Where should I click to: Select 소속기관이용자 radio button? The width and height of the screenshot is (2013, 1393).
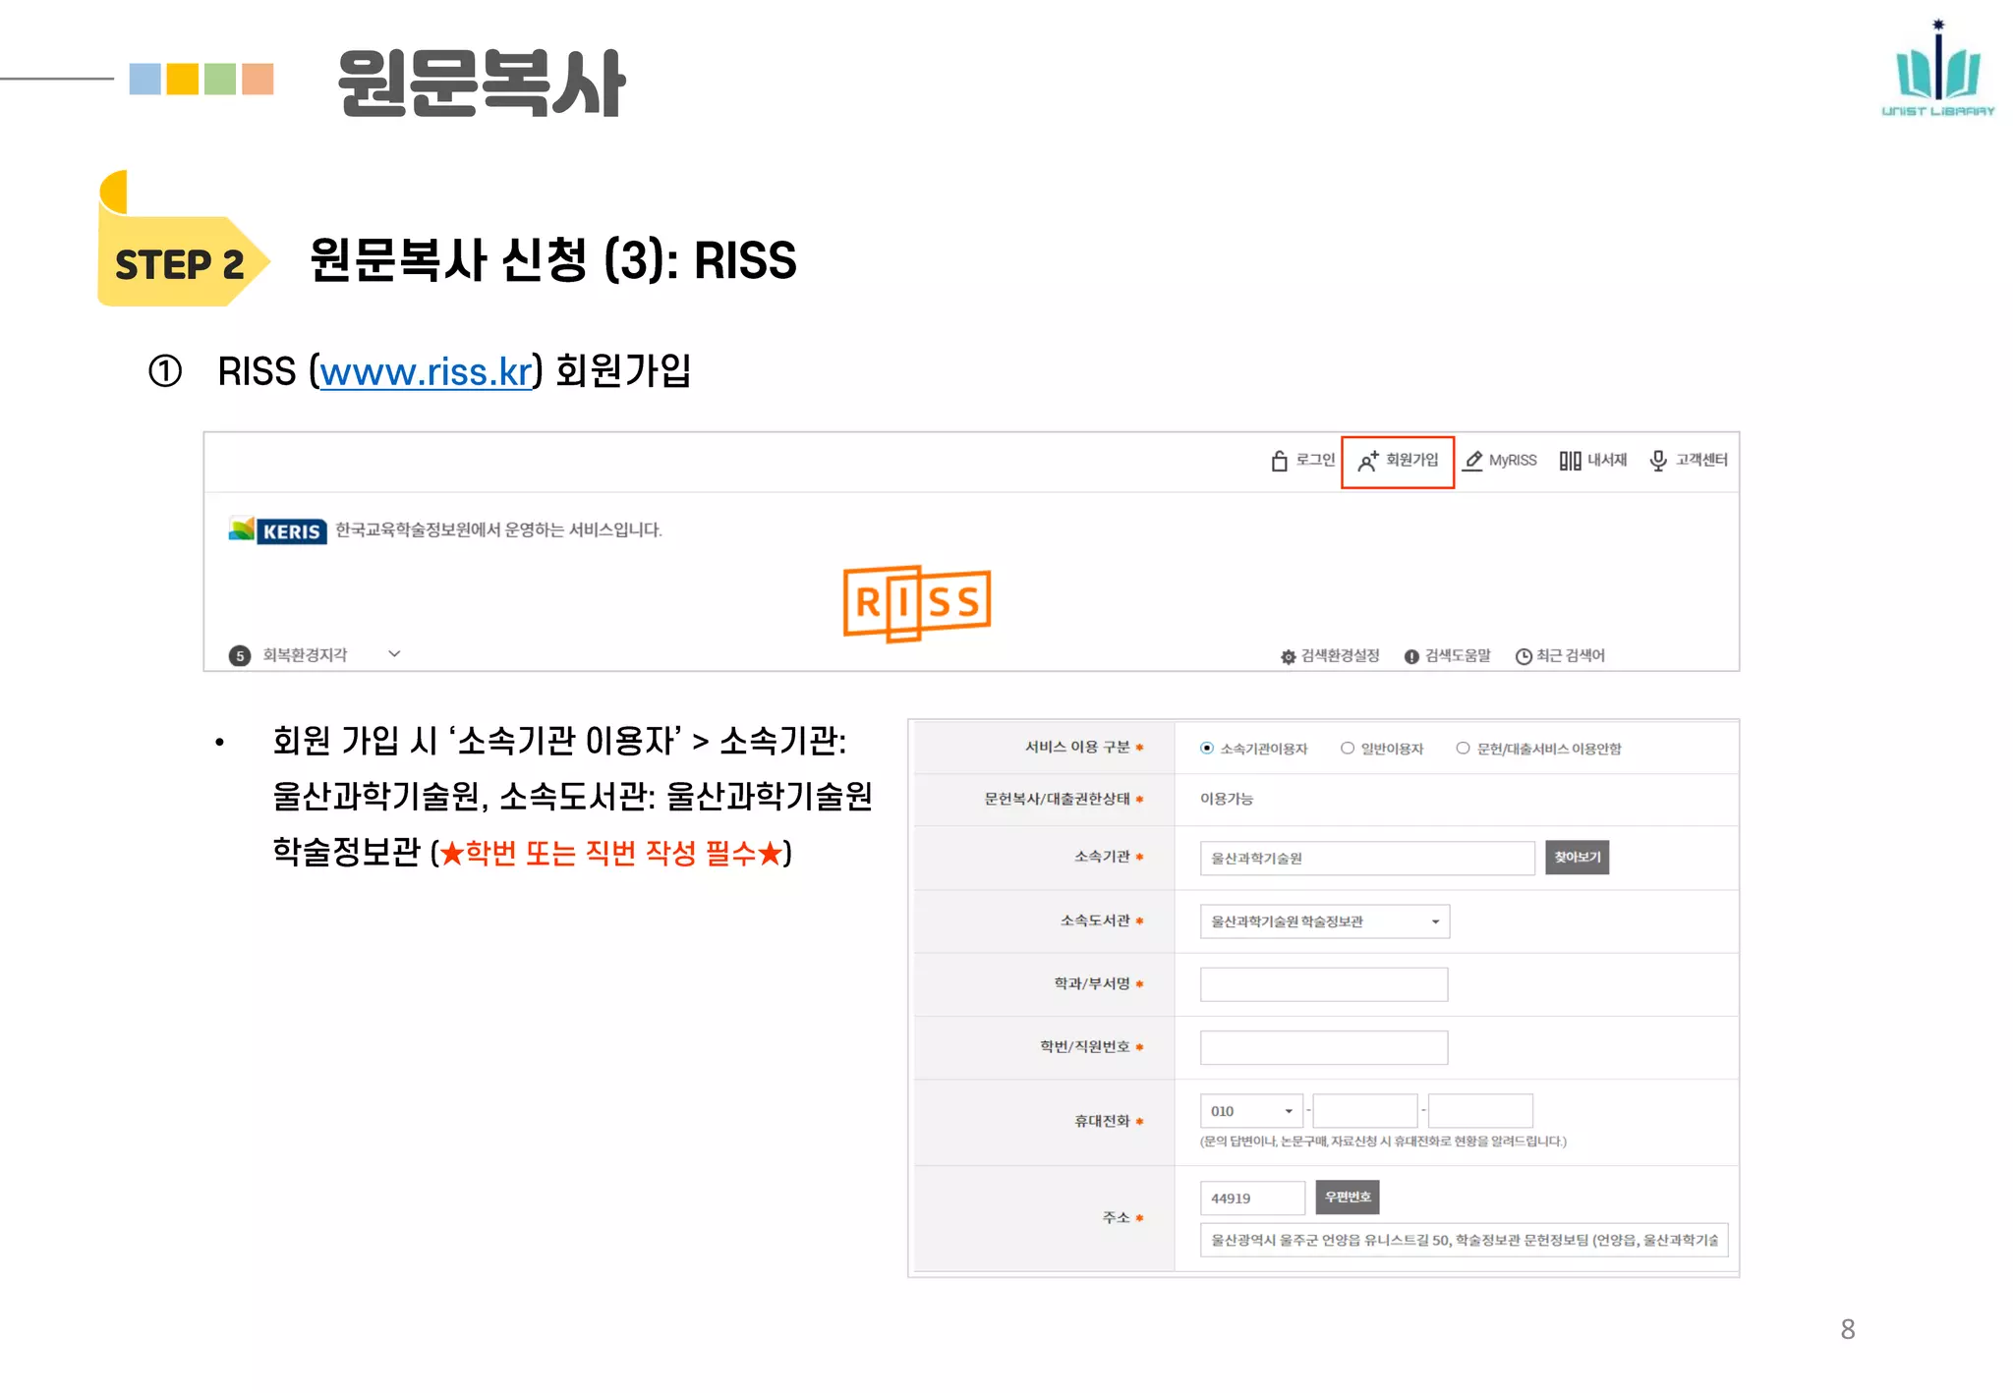pos(1207,749)
